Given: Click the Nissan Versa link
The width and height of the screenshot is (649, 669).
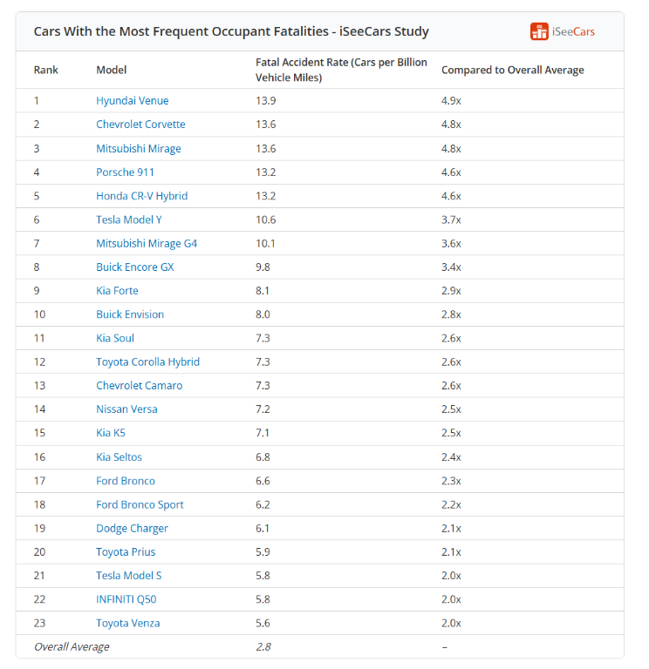Looking at the screenshot, I should 126,409.
